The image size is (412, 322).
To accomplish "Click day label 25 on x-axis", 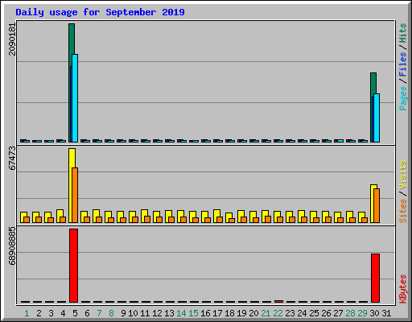I will [x=314, y=313].
